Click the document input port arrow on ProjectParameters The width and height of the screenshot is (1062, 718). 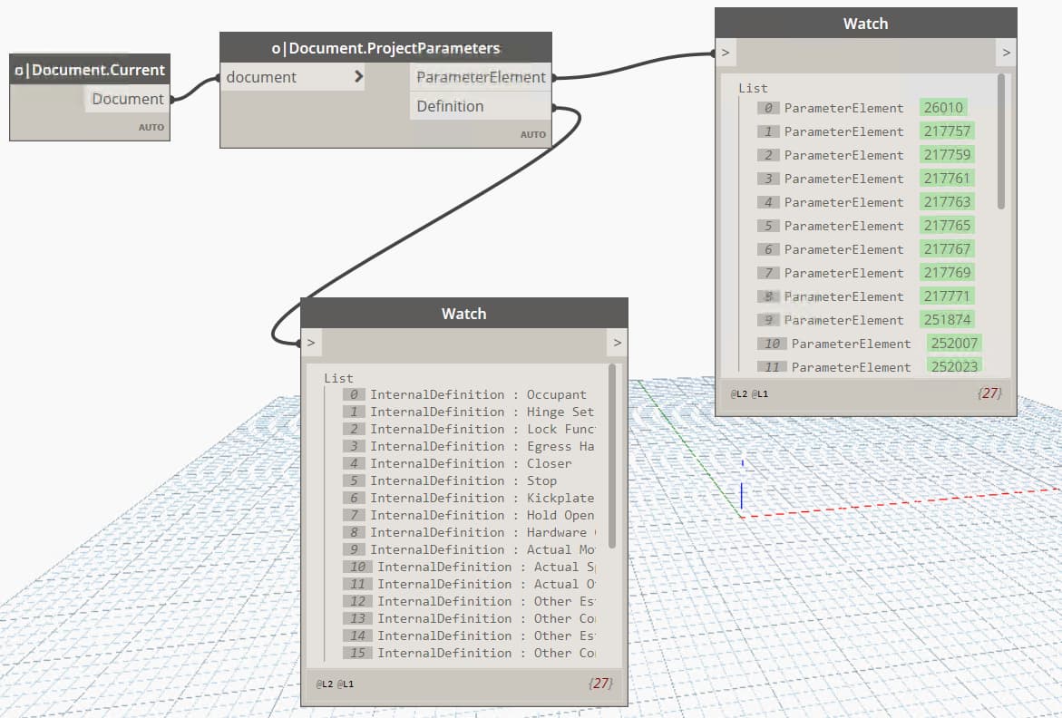tap(357, 77)
